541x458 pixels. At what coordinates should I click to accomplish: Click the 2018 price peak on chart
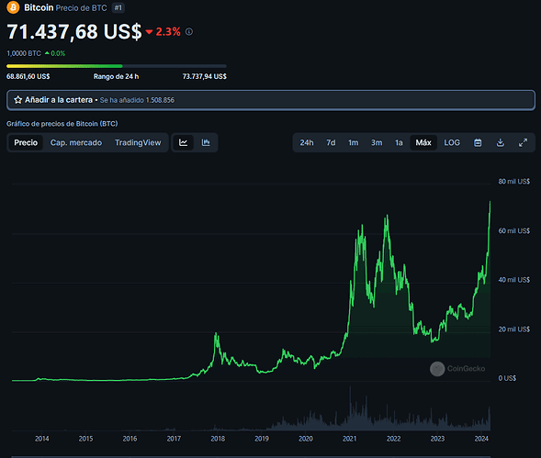216,334
